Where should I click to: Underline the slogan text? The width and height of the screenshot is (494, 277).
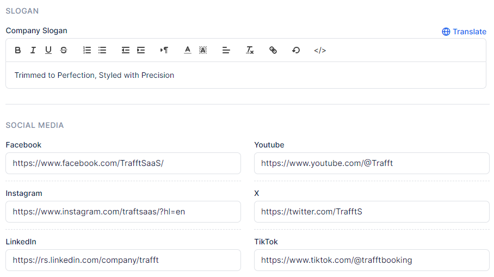48,50
